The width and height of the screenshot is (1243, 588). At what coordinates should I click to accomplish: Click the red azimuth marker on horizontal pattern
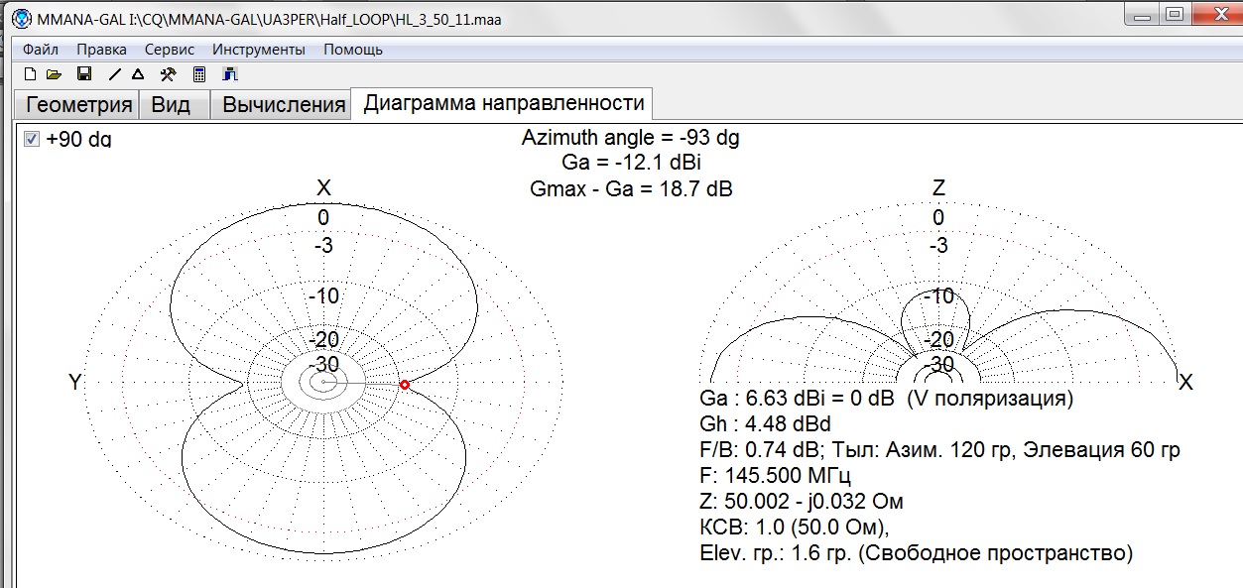(x=404, y=385)
